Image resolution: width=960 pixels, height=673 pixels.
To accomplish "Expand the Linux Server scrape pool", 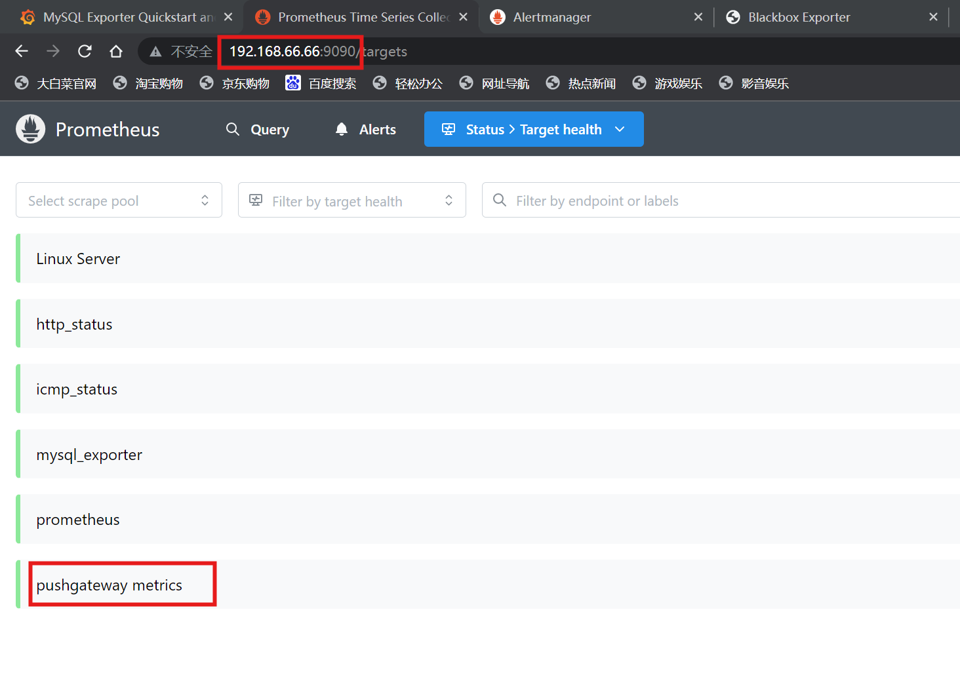I will click(488, 258).
